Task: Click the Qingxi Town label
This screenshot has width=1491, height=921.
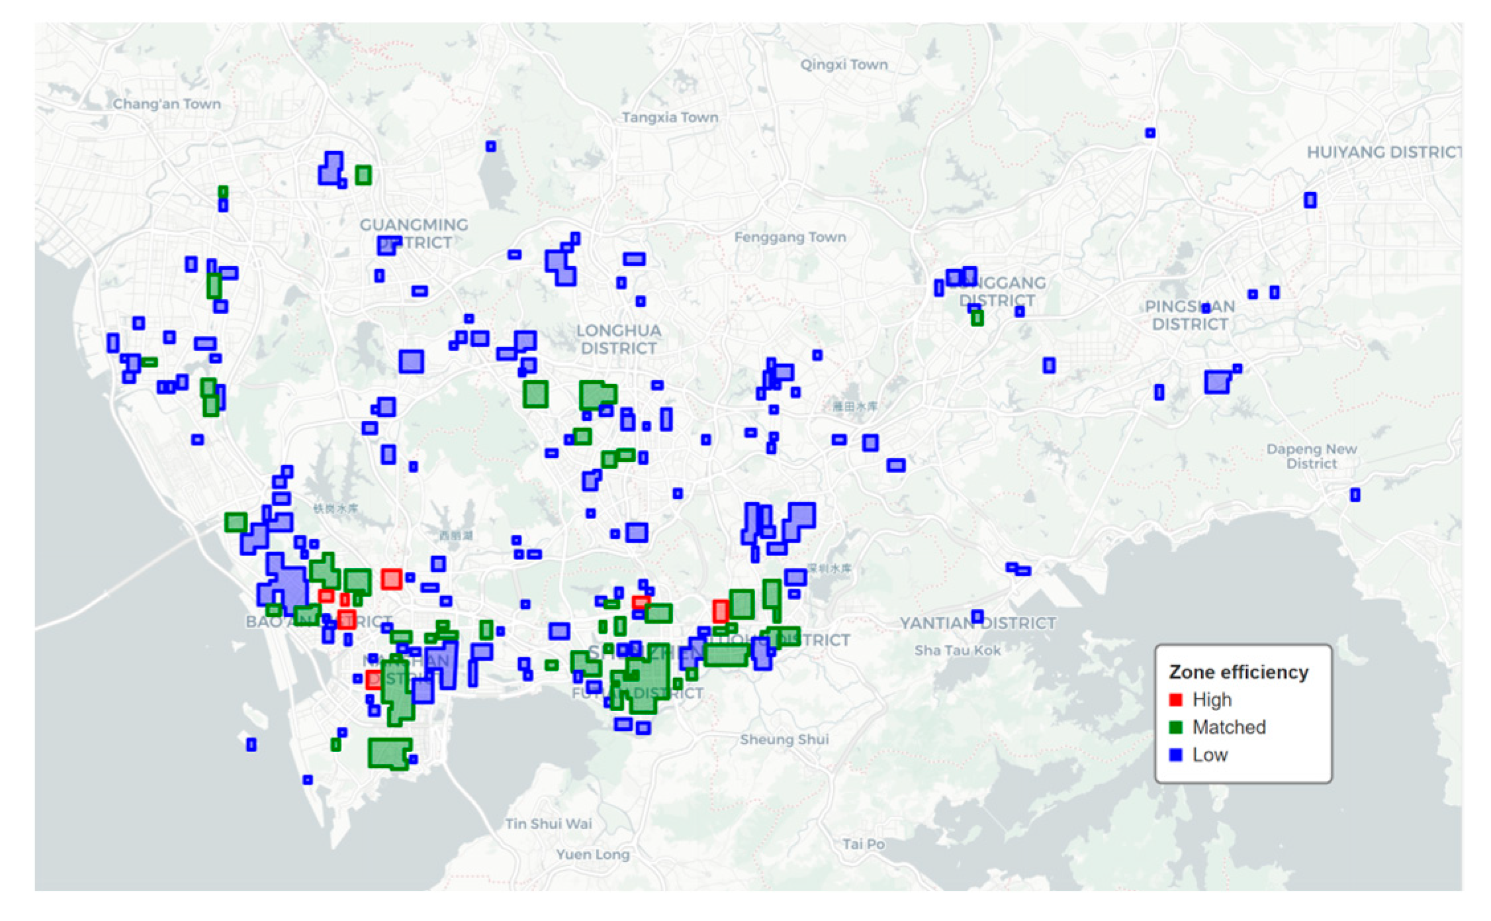Action: tap(844, 64)
